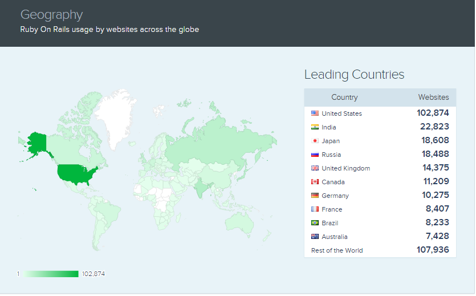
Task: Click the Websites column header
Action: point(433,97)
